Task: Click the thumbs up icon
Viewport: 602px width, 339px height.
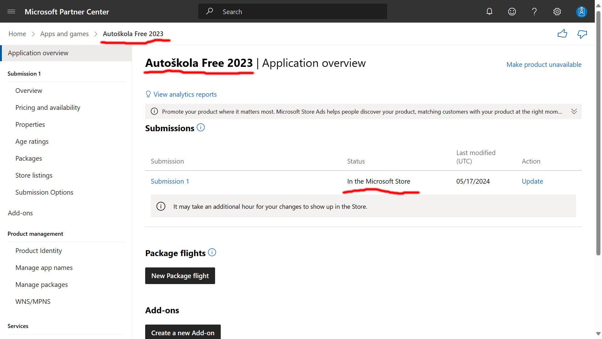Action: [x=562, y=34]
